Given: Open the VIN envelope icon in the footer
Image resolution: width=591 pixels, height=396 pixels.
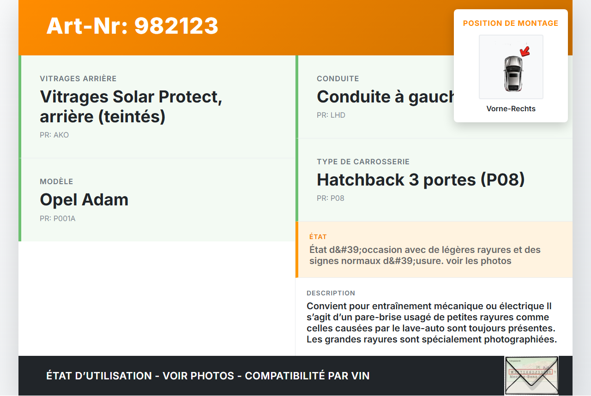Looking at the screenshot, I should (531, 376).
